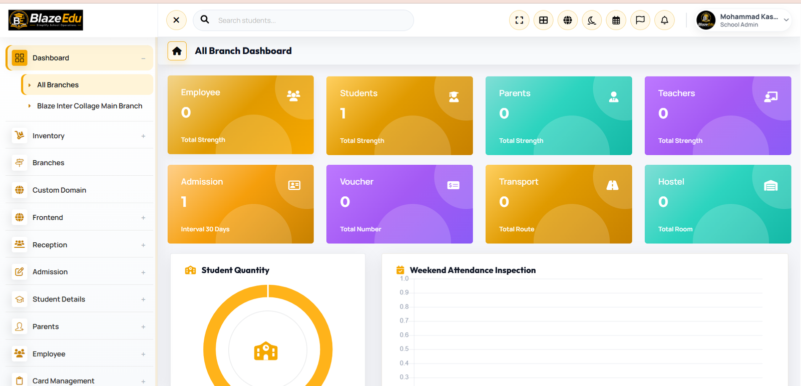Open the Transport Total Route card
The height and width of the screenshot is (386, 801).
coord(559,204)
